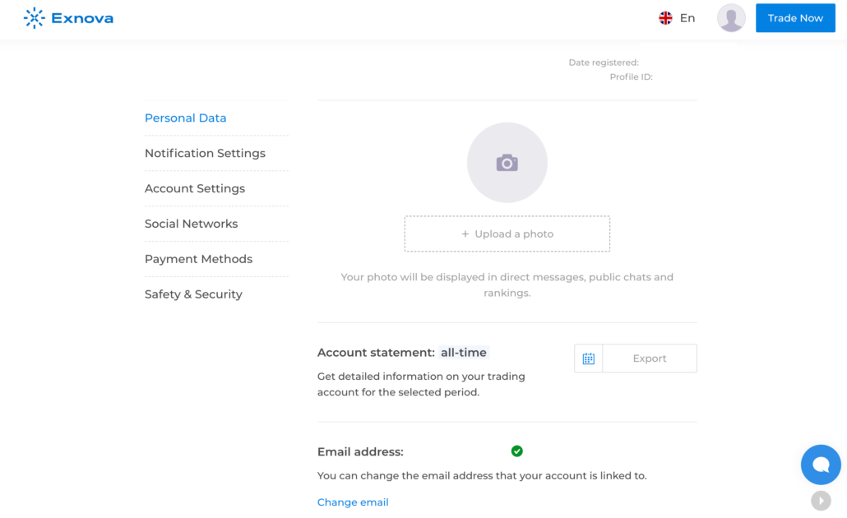The width and height of the screenshot is (847, 518).
Task: Click the small arrow icon bottom right
Action: click(820, 501)
